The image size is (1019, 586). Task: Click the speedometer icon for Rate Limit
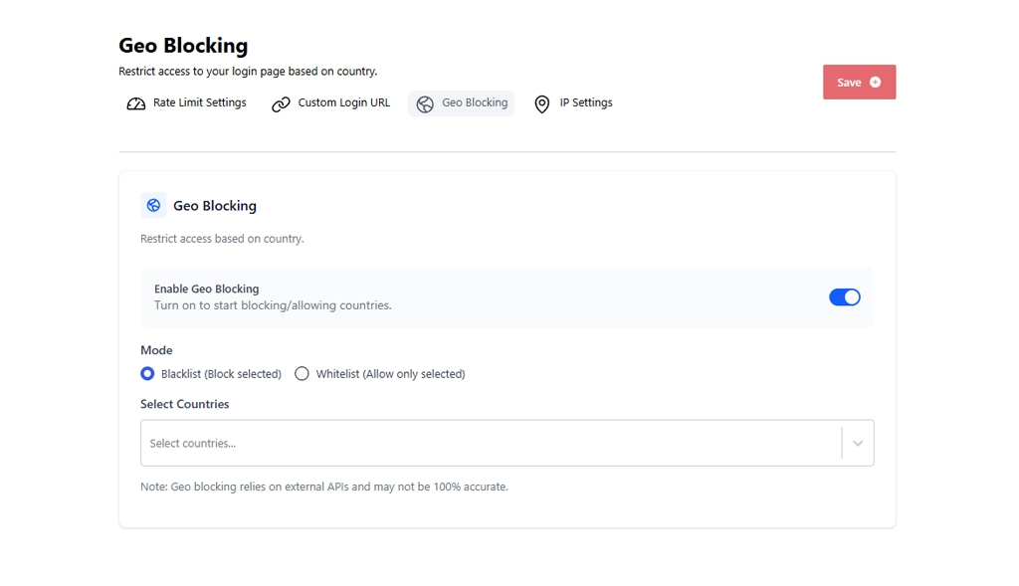(x=135, y=103)
